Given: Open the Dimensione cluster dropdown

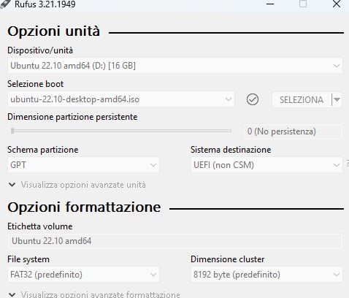Looking at the screenshot, I should coord(266,275).
